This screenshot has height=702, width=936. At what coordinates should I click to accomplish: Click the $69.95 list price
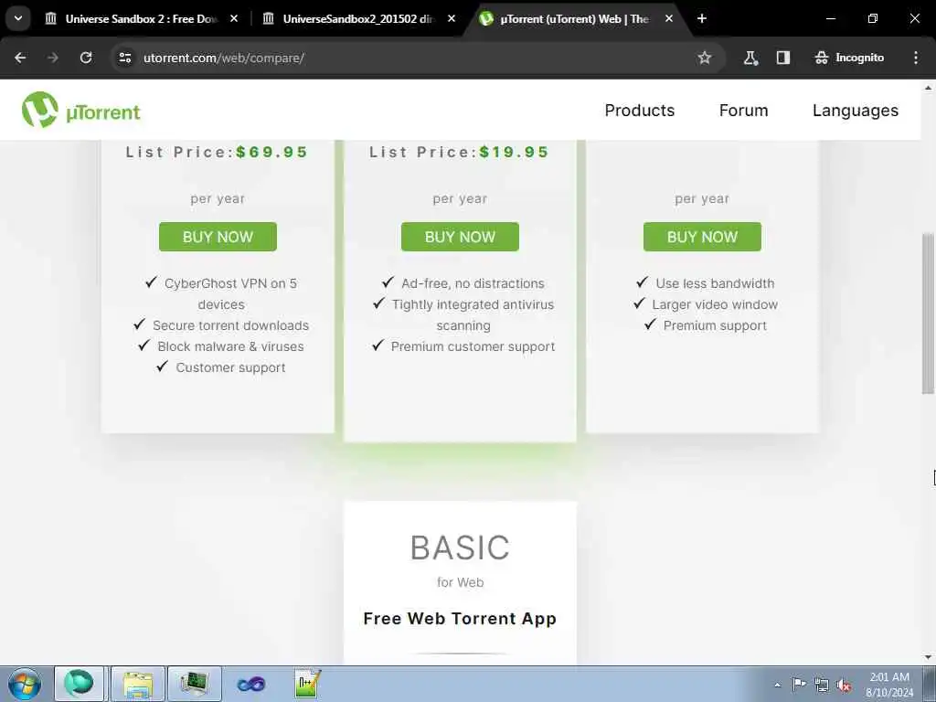tap(271, 153)
